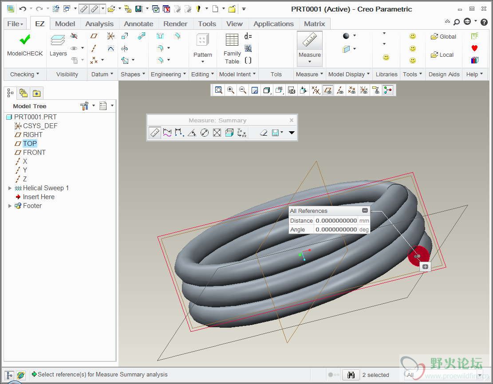Open the Engineering group dropdown
The image size is (493, 384).
click(x=168, y=74)
